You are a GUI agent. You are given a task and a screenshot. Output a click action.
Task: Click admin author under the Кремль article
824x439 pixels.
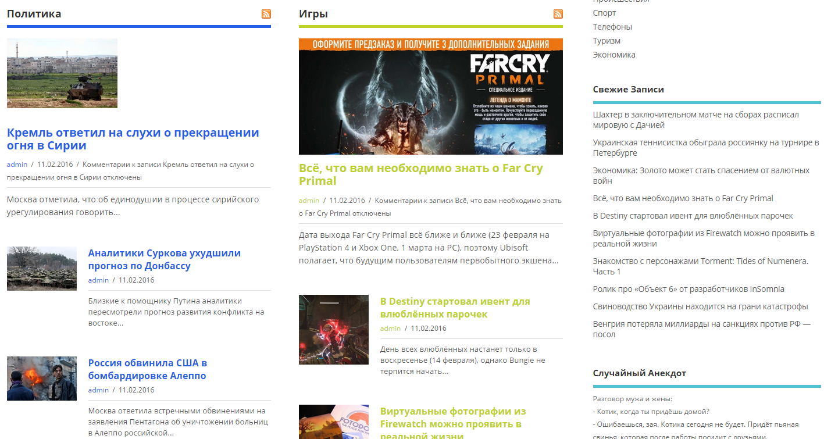point(17,165)
